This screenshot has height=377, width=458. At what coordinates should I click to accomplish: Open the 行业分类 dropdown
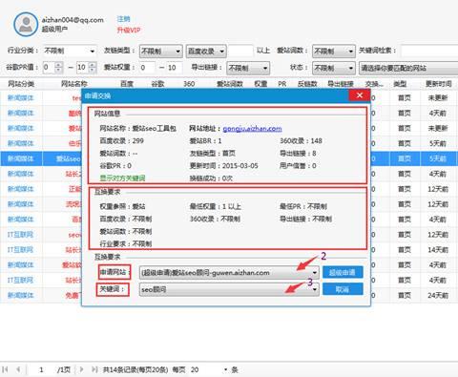point(69,51)
